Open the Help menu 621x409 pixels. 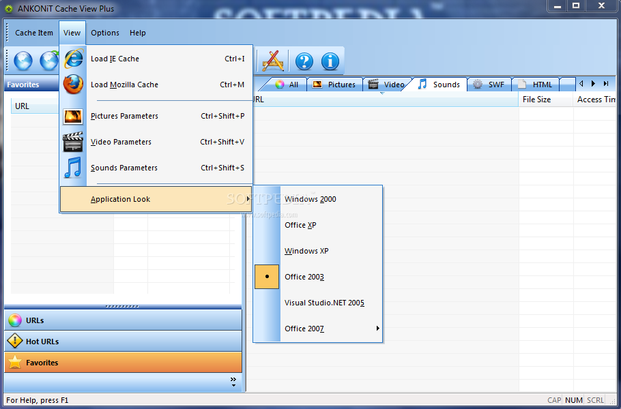click(138, 33)
